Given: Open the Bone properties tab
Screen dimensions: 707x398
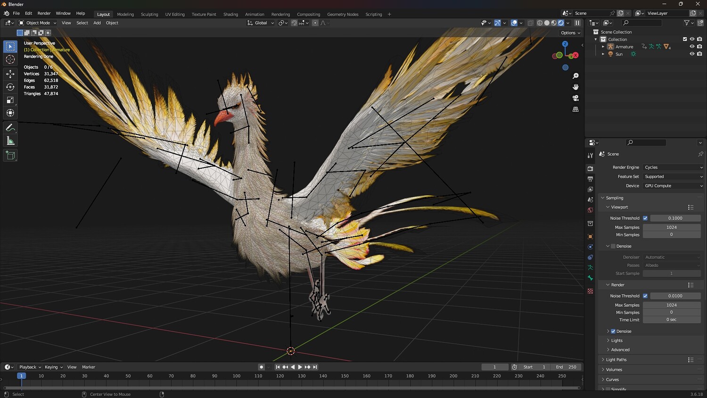Looking at the screenshot, I should point(590,278).
